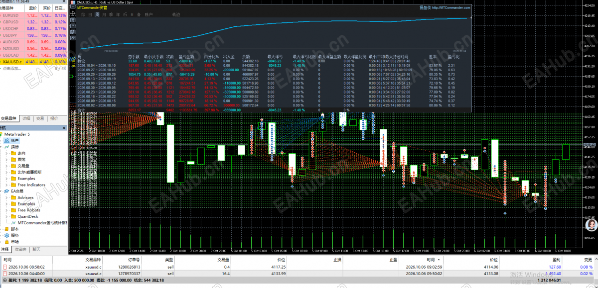Viewport: 598px width, 288px height.
Task: Select the 月 period tab in MTCommander
Action: pyautogui.click(x=104, y=14)
